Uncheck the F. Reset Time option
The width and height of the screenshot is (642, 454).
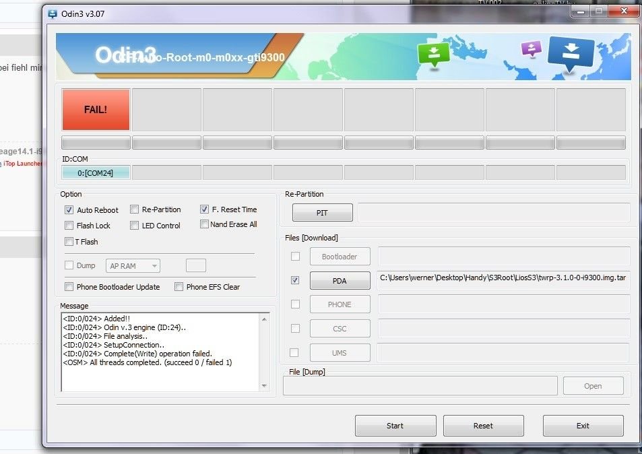pyautogui.click(x=204, y=209)
